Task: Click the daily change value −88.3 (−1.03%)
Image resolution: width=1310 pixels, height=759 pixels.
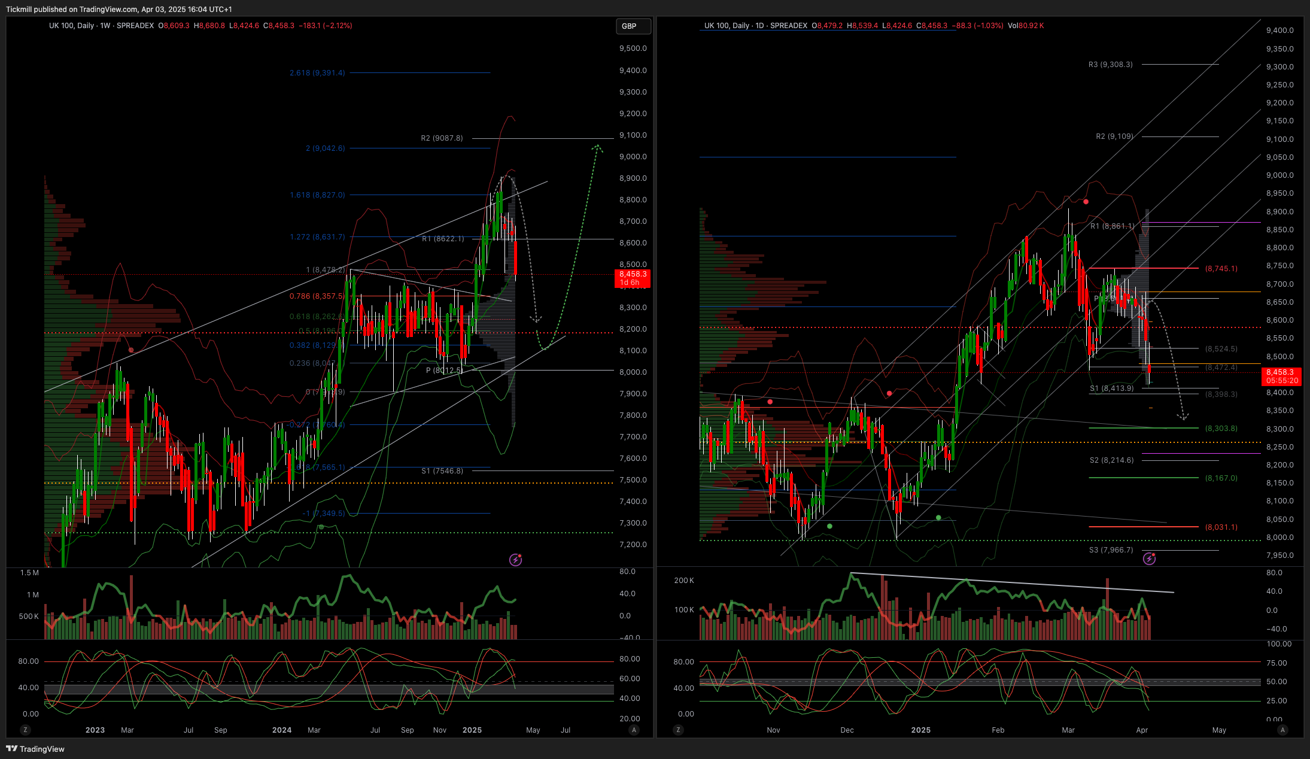Action: [x=979, y=26]
